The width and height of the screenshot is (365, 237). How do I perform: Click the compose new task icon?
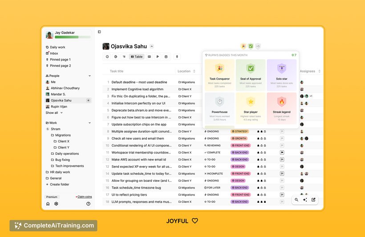313,200
